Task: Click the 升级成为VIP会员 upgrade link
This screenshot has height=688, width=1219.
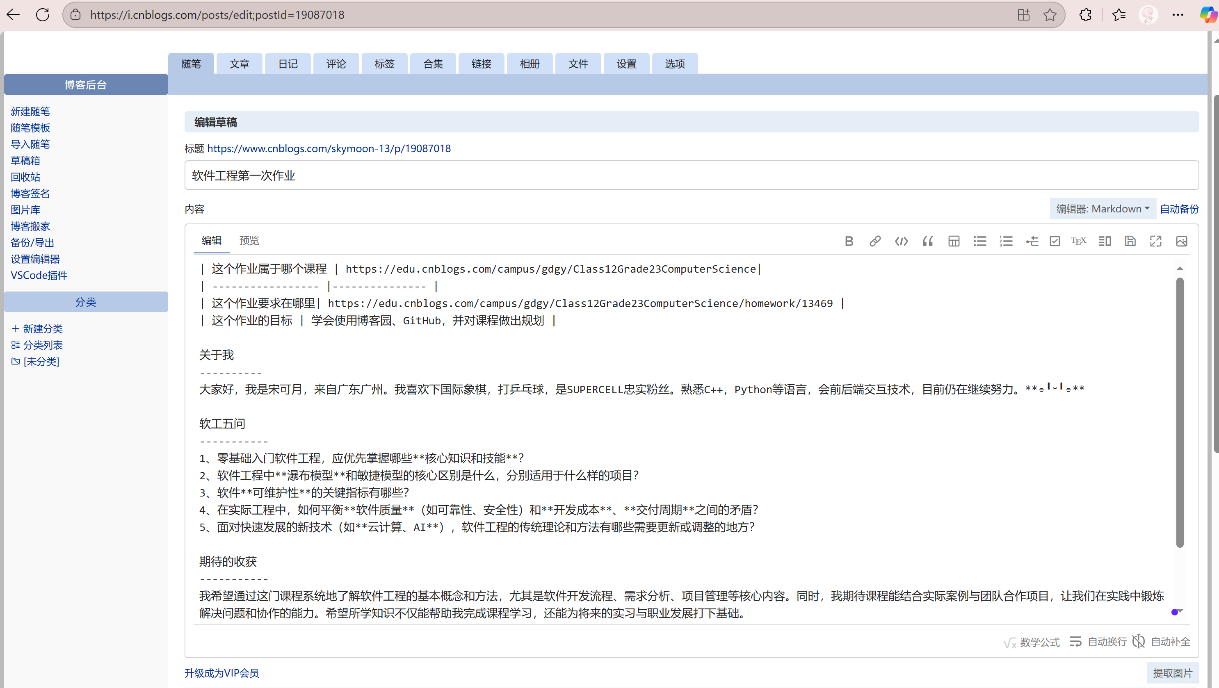Action: 221,673
